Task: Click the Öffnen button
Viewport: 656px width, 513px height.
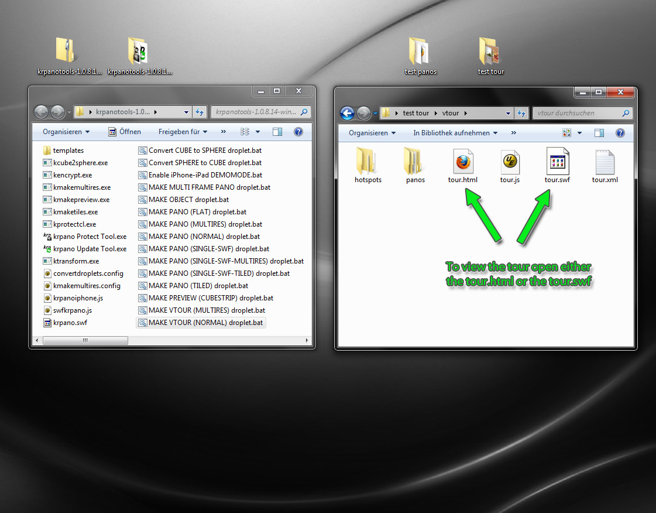Action: [x=125, y=132]
